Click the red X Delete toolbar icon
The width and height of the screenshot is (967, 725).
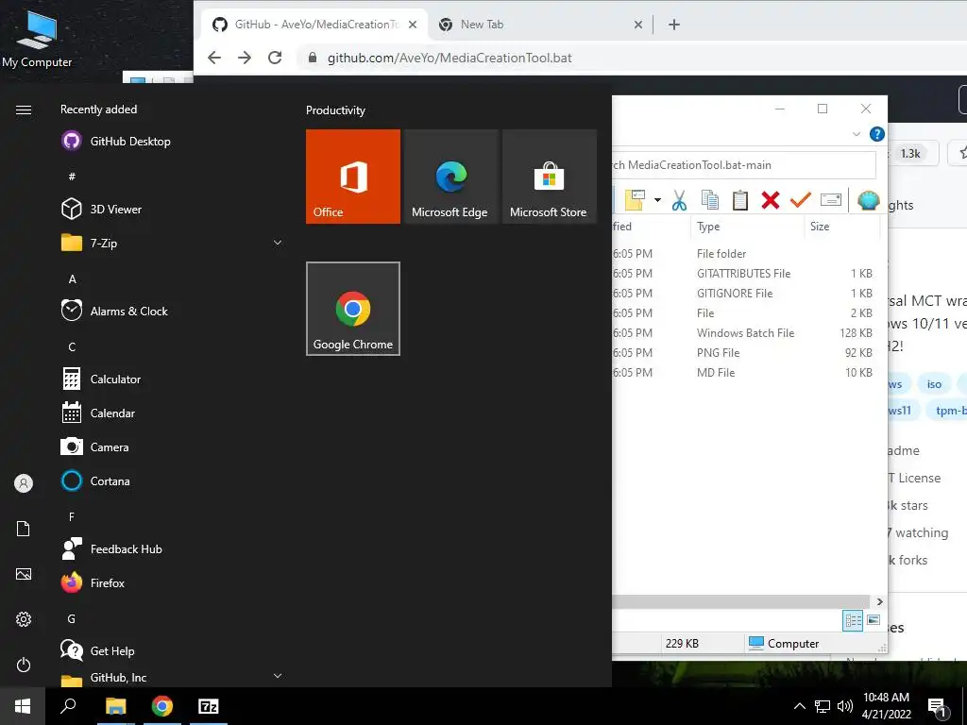pos(771,200)
